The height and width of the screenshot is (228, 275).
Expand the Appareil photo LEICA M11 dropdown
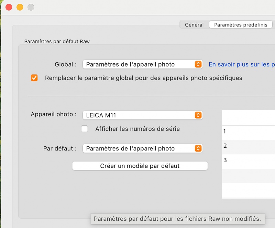[x=143, y=115]
